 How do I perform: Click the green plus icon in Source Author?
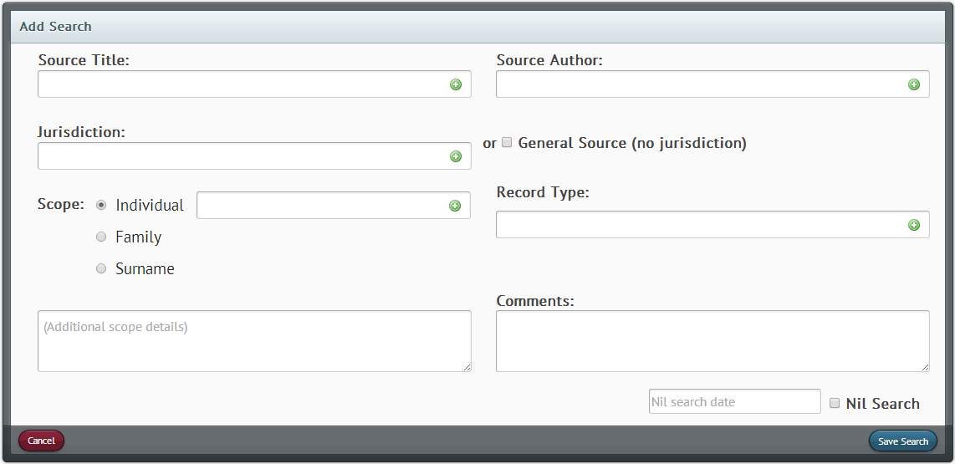[913, 84]
